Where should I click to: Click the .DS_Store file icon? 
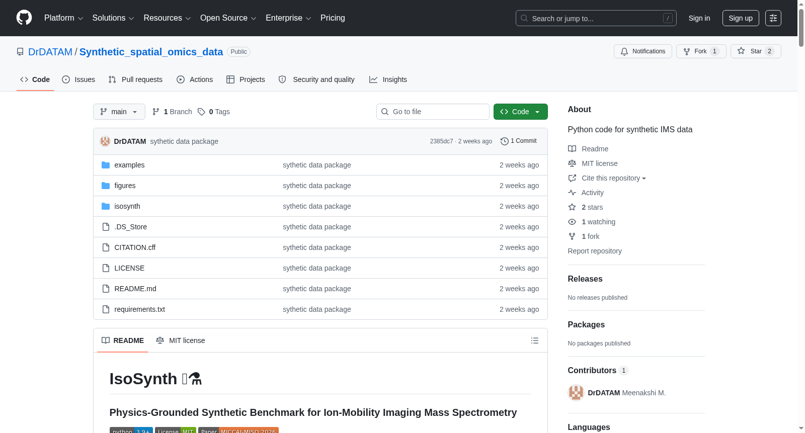[106, 227]
